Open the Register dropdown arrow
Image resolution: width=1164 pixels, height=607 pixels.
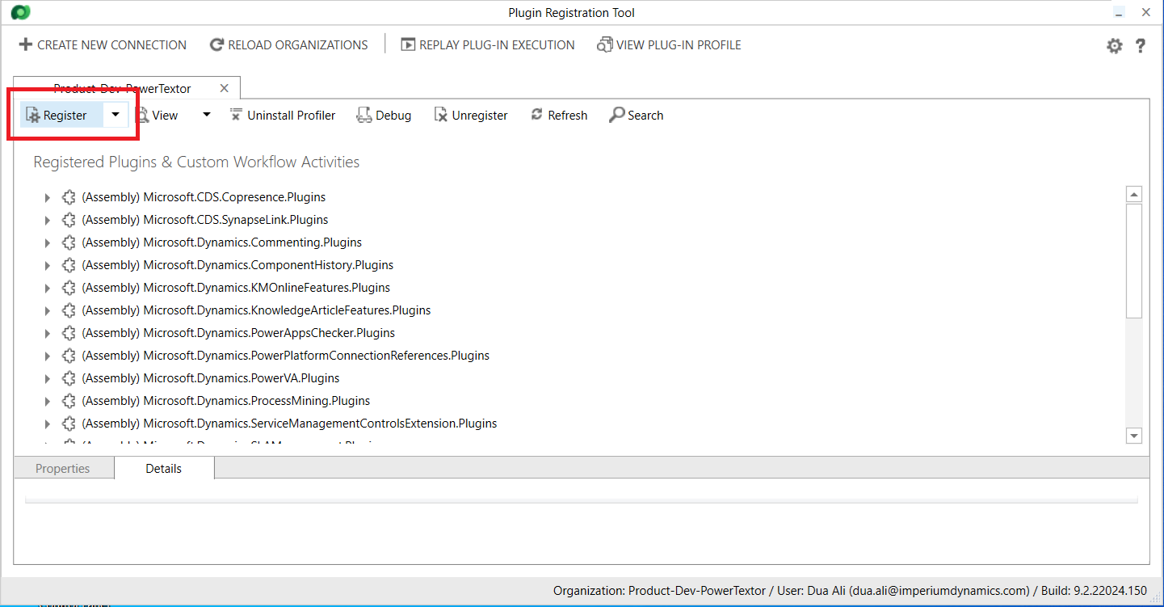click(116, 115)
